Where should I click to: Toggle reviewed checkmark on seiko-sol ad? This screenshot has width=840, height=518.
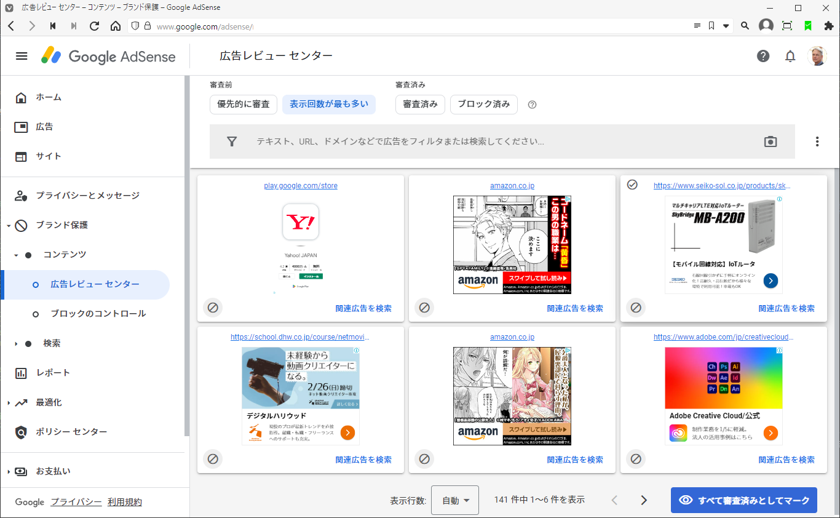632,185
